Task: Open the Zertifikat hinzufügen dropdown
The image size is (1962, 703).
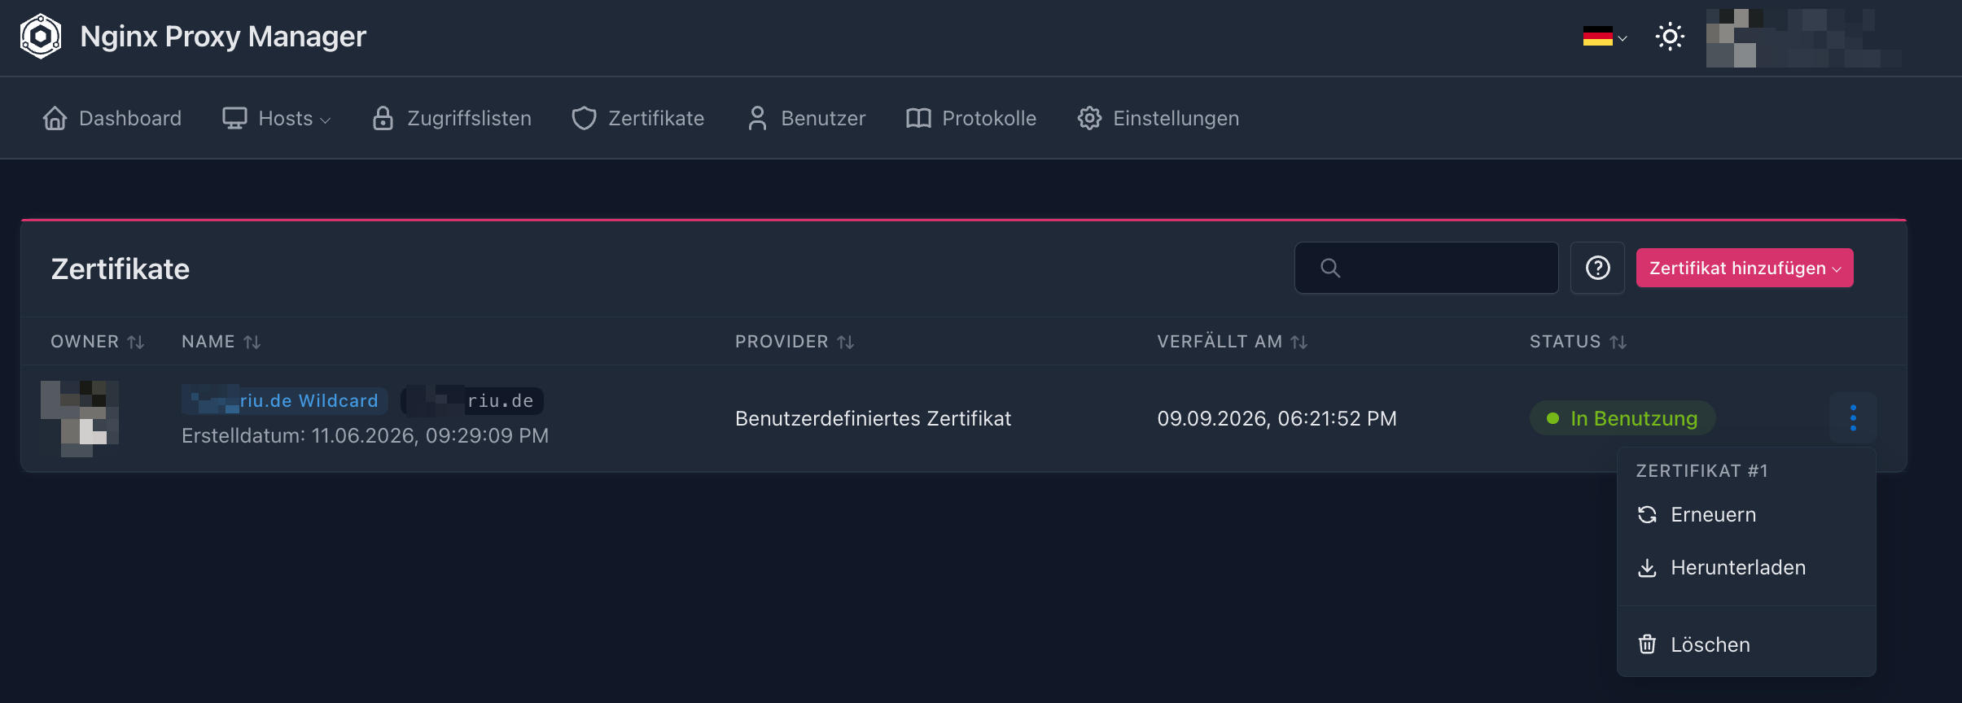Action: click(1745, 268)
